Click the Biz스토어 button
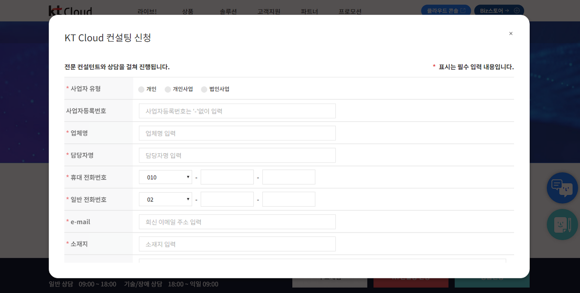Viewport: 580px width, 293px height. [499, 10]
